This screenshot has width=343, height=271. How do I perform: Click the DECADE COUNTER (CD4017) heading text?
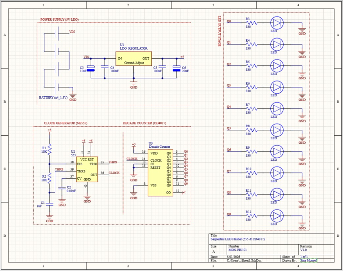click(145, 123)
